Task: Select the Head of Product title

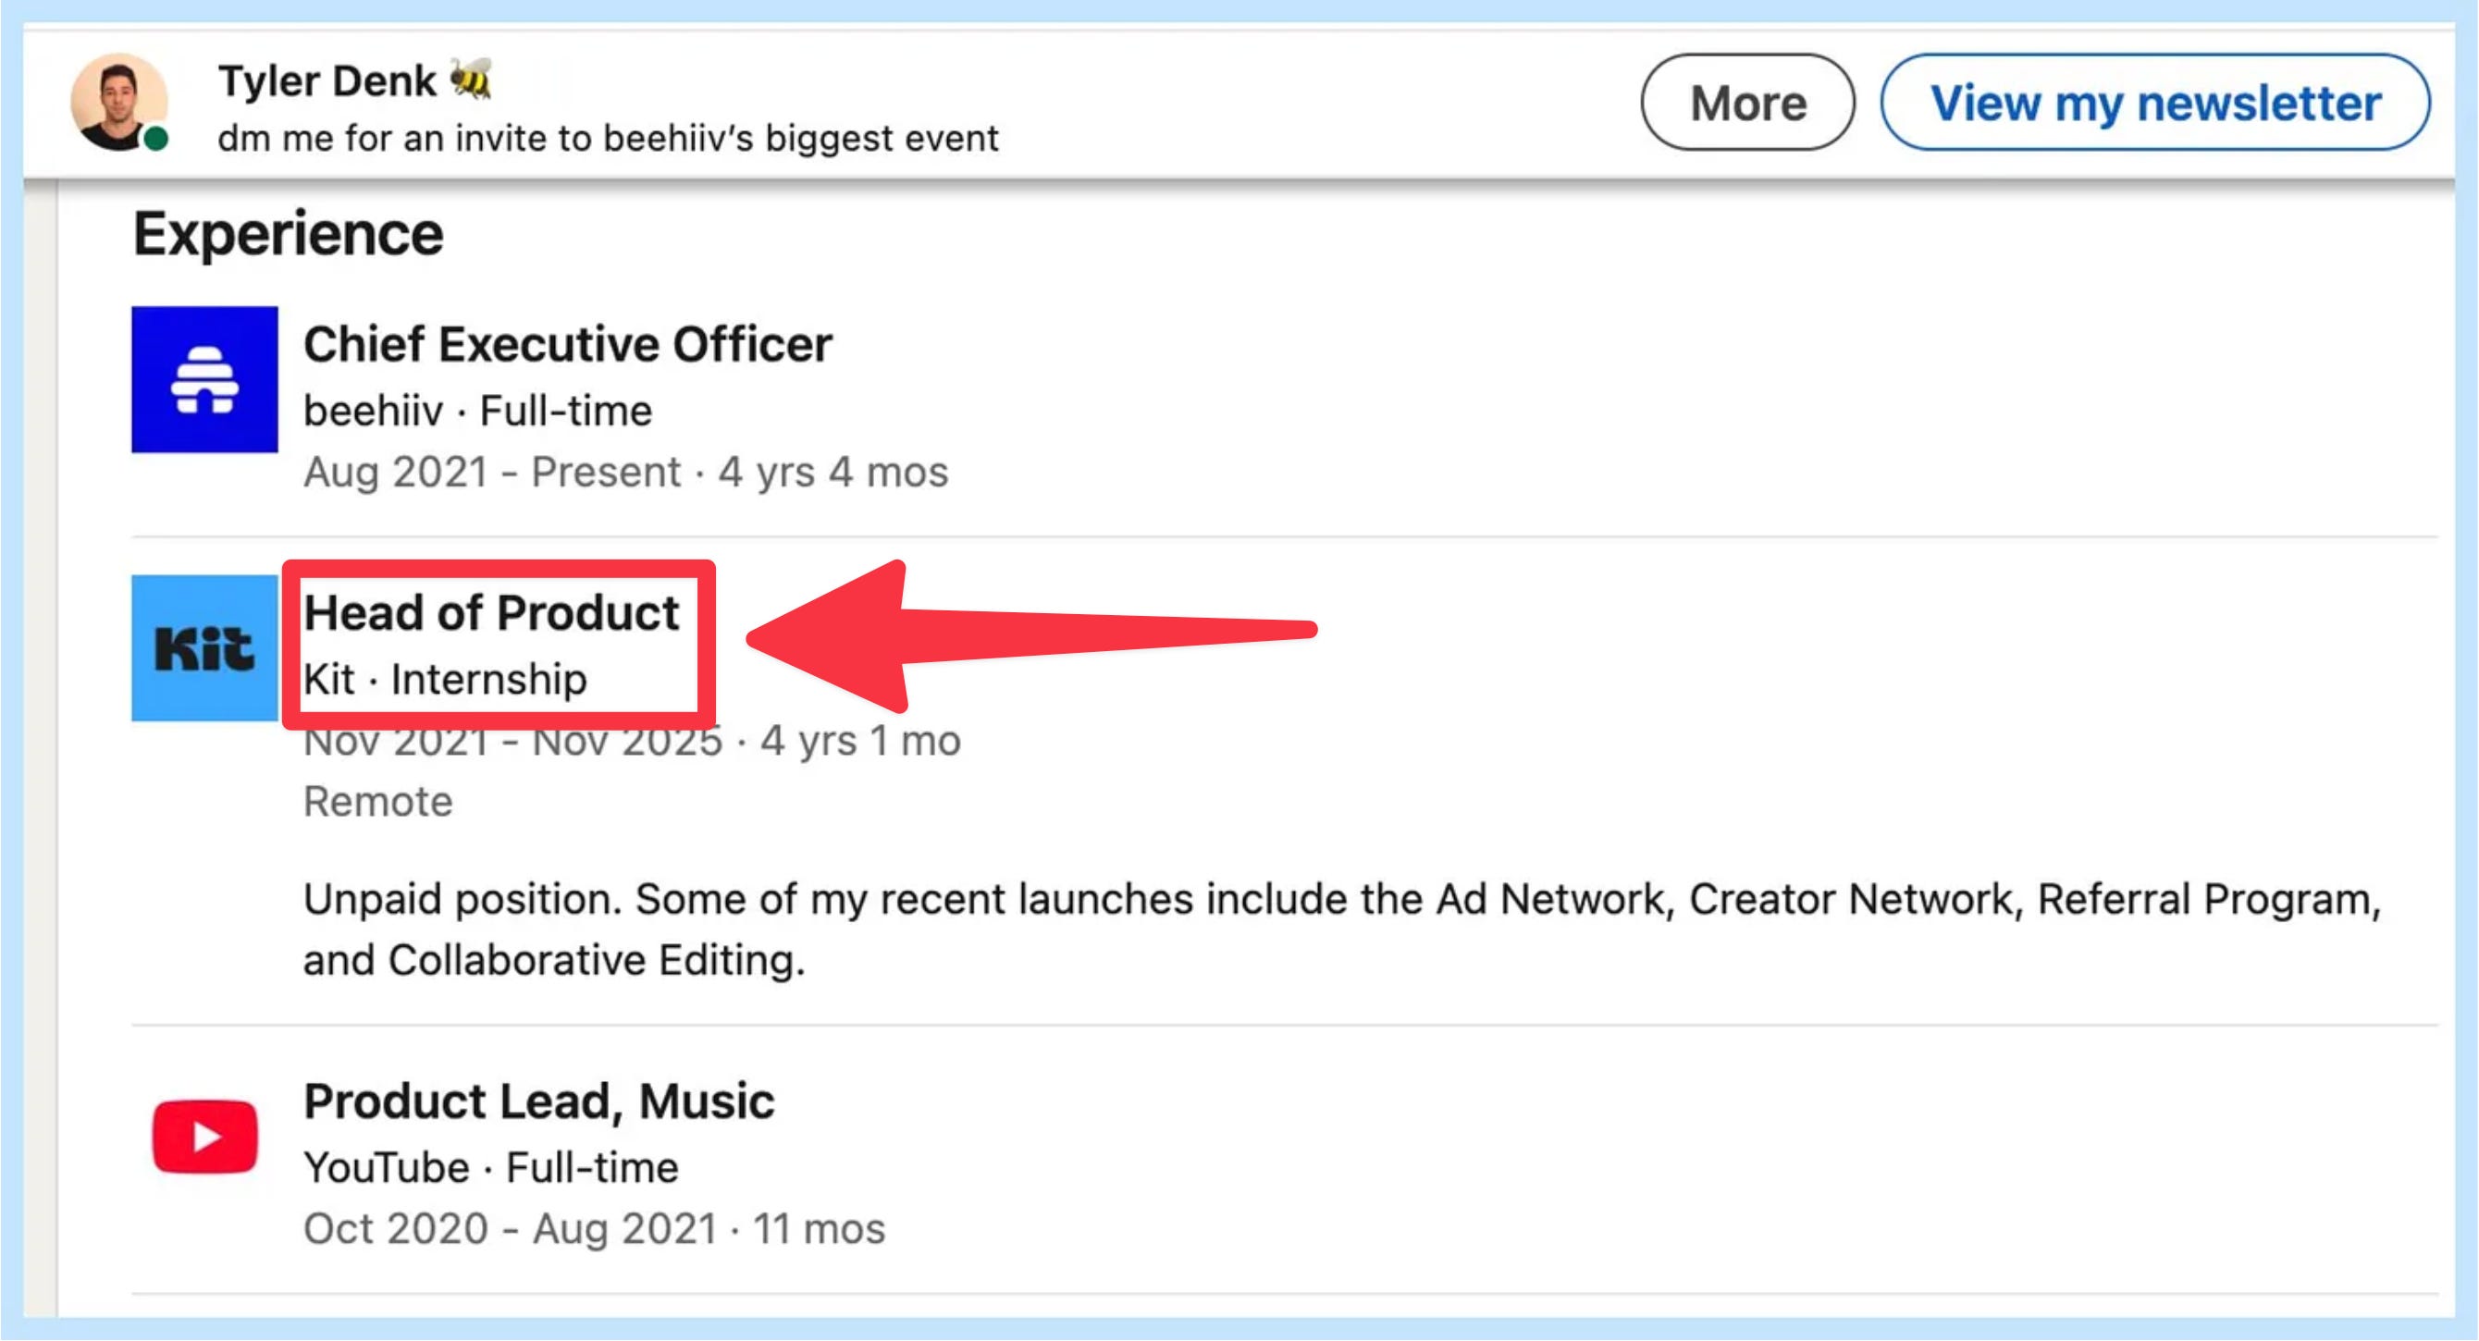Action: [x=491, y=613]
